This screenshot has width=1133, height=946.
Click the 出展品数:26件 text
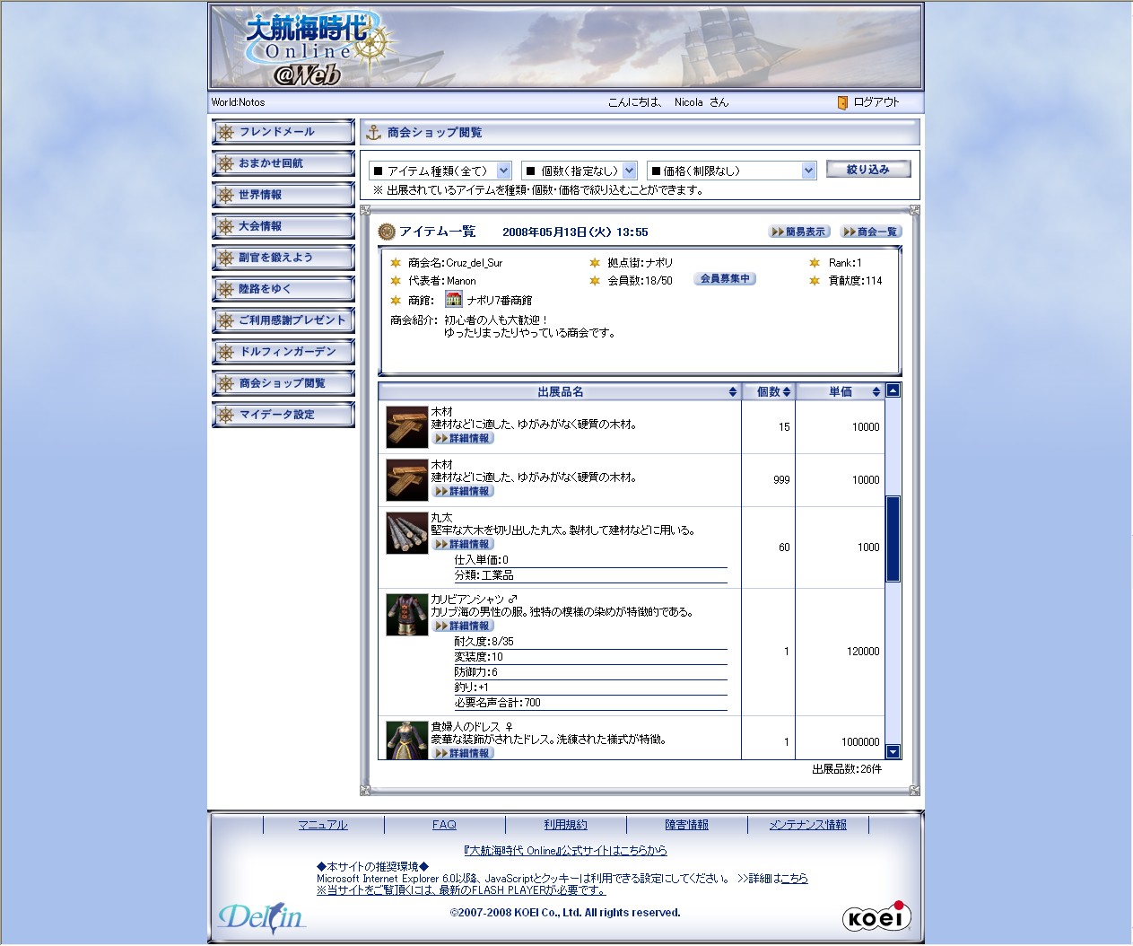tap(847, 769)
